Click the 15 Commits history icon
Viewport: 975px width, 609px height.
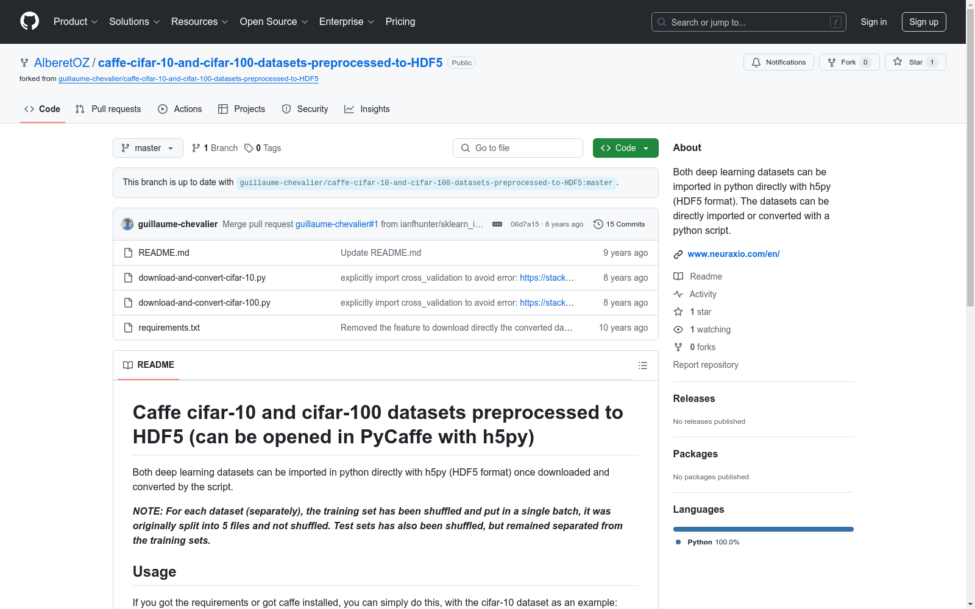point(598,224)
